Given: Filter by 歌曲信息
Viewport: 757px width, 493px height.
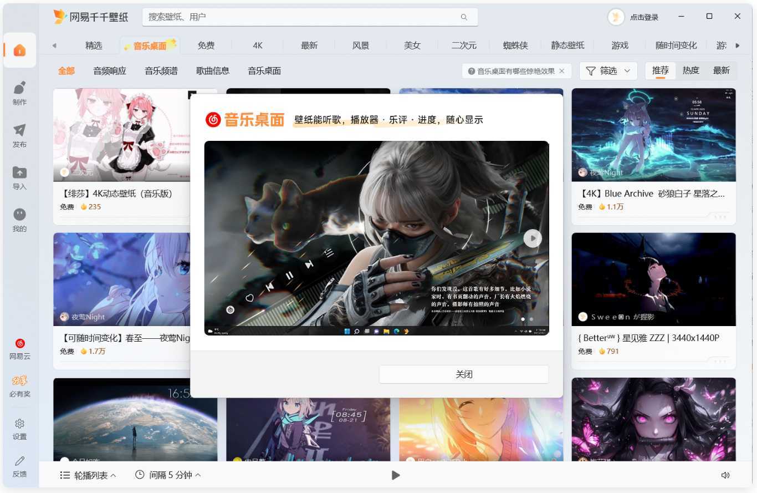Looking at the screenshot, I should pos(213,71).
